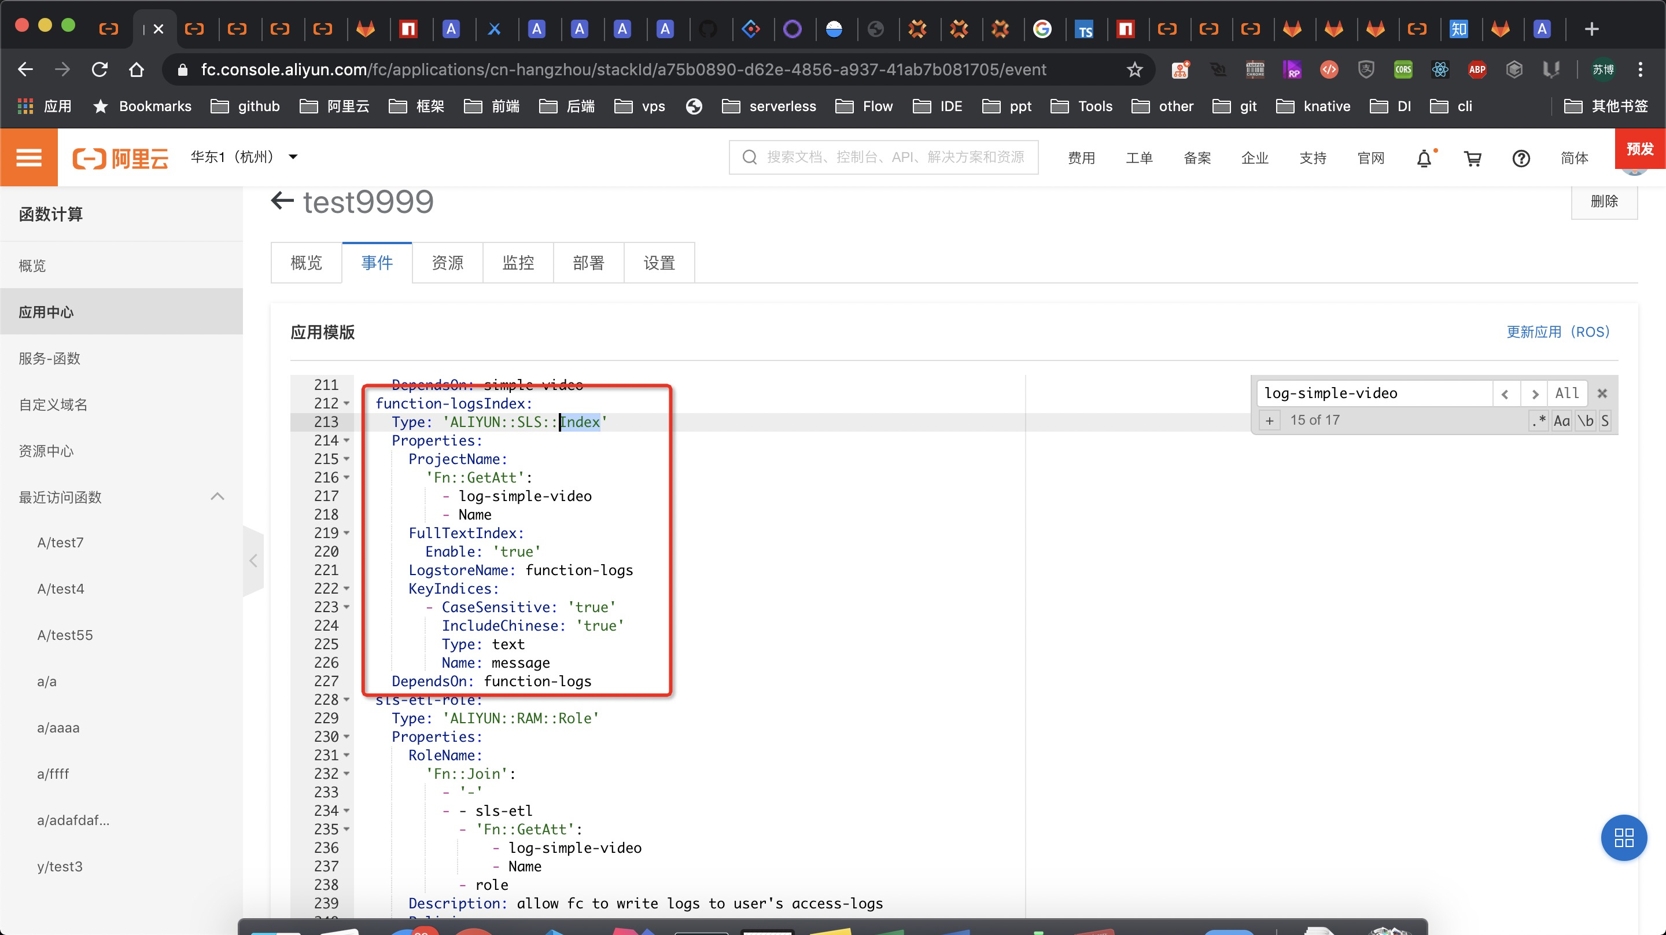Toggle whole word matching \b
This screenshot has width=1666, height=935.
click(1586, 421)
